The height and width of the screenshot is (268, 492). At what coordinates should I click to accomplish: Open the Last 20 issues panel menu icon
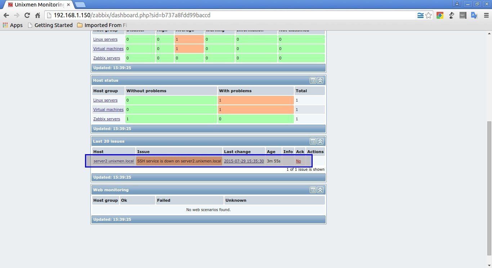pos(313,141)
